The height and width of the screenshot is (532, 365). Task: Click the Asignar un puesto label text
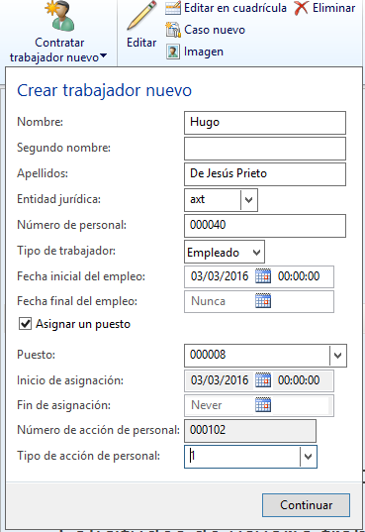click(83, 324)
